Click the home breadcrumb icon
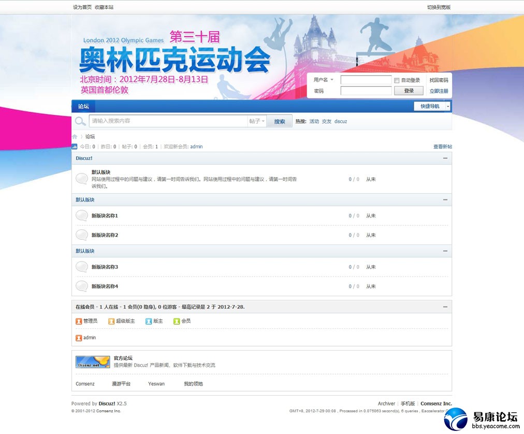Viewport: 524px width, 434px height. point(75,136)
